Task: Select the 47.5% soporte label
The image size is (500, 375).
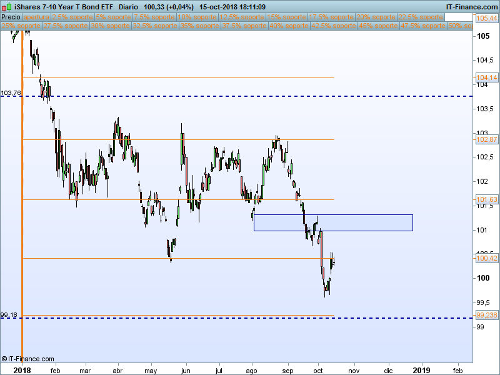Action: tap(423, 26)
